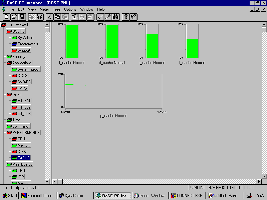
Task: Collapse the USERS tree branch
Action: (9, 31)
